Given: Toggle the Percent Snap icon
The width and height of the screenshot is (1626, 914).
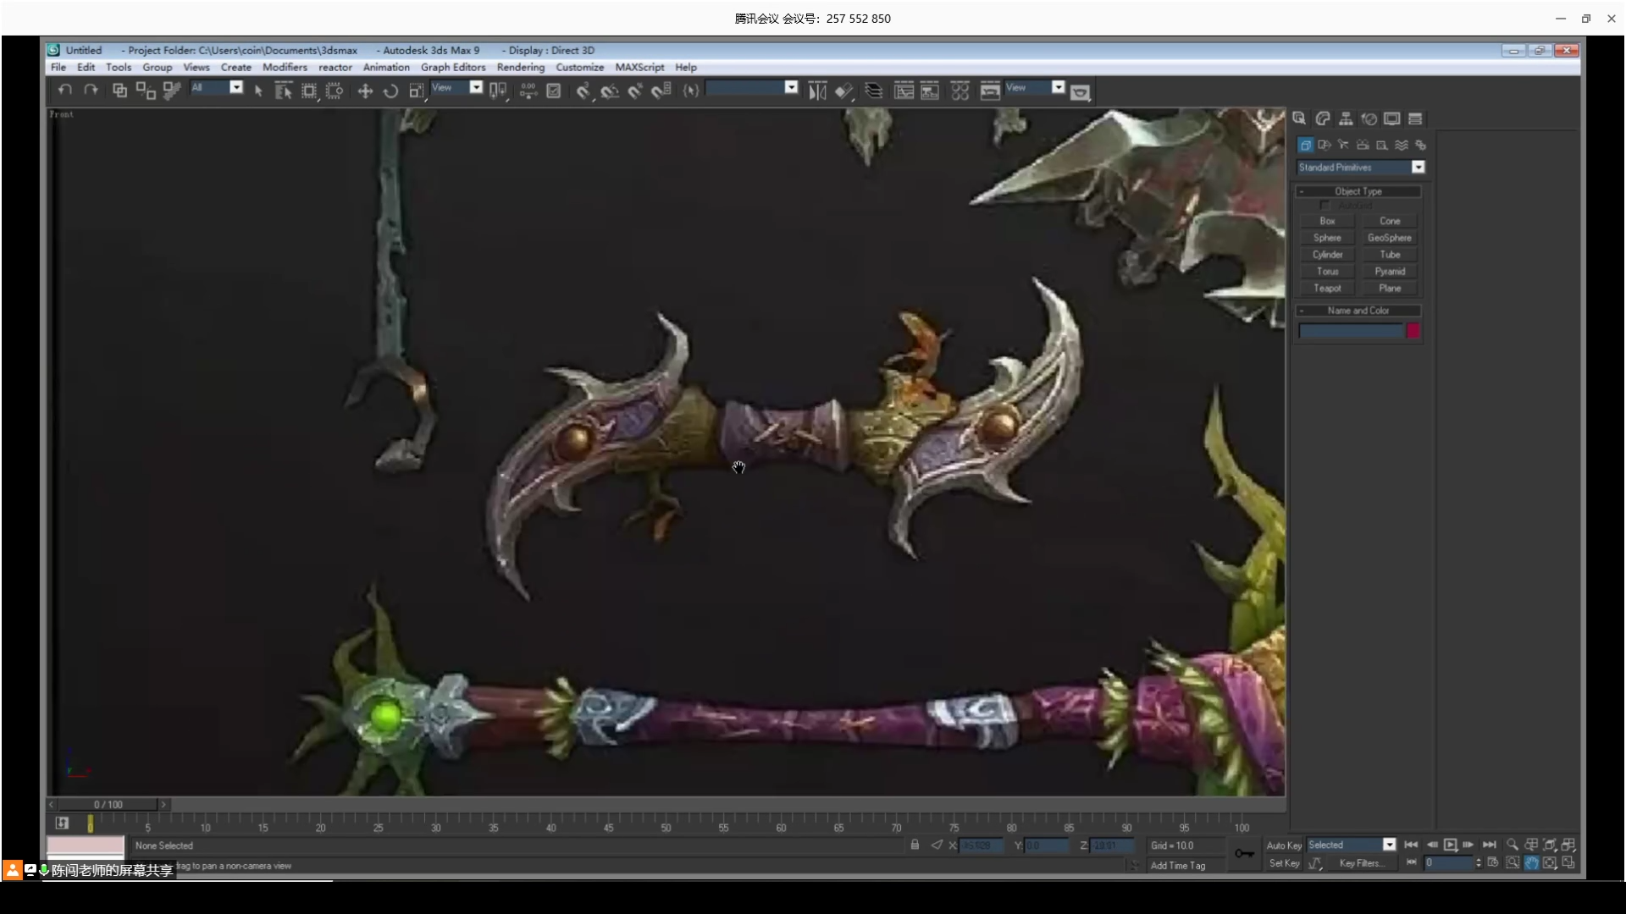Looking at the screenshot, I should click(635, 91).
